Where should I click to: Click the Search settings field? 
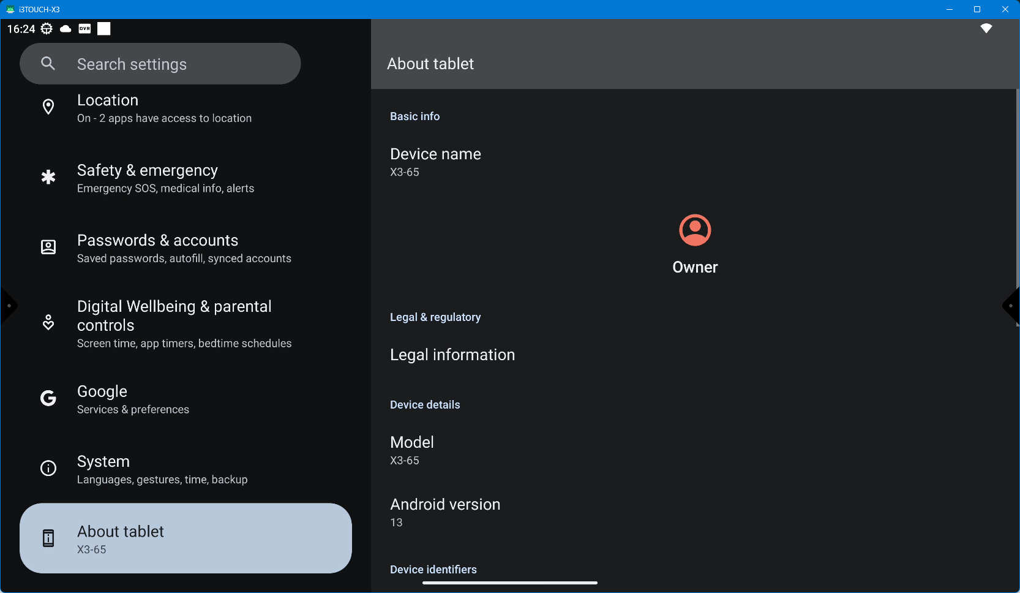pyautogui.click(x=171, y=64)
